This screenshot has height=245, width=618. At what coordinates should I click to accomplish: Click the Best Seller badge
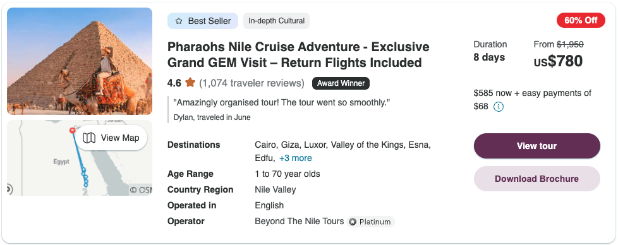click(x=203, y=21)
